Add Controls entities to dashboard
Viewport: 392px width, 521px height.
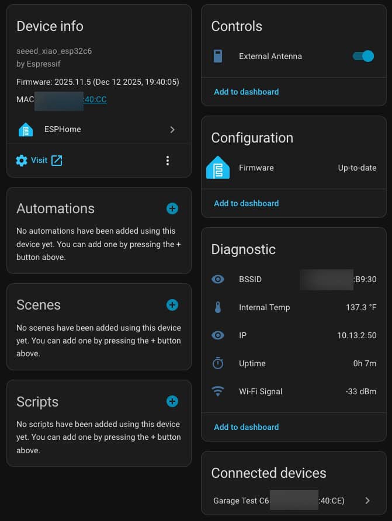pyautogui.click(x=246, y=92)
